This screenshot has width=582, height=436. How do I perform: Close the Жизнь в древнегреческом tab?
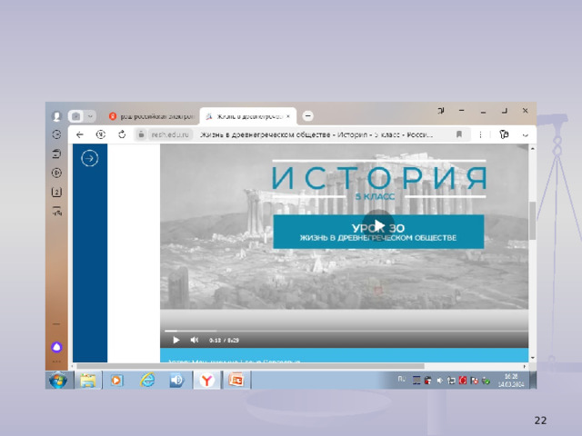pyautogui.click(x=288, y=116)
